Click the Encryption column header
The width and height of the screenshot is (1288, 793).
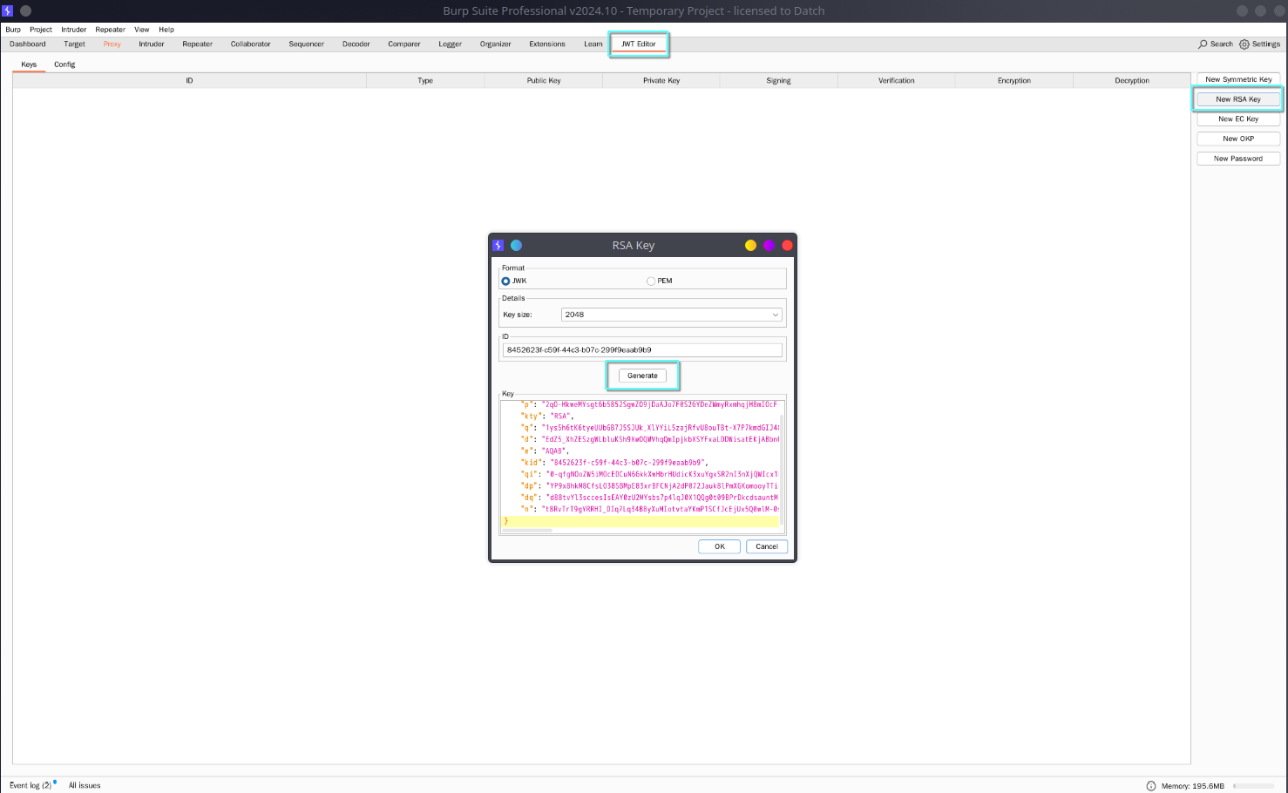pos(1014,80)
